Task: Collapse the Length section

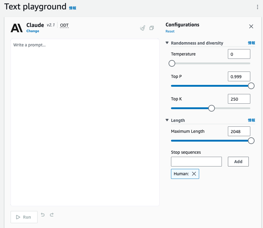Action: coord(167,120)
